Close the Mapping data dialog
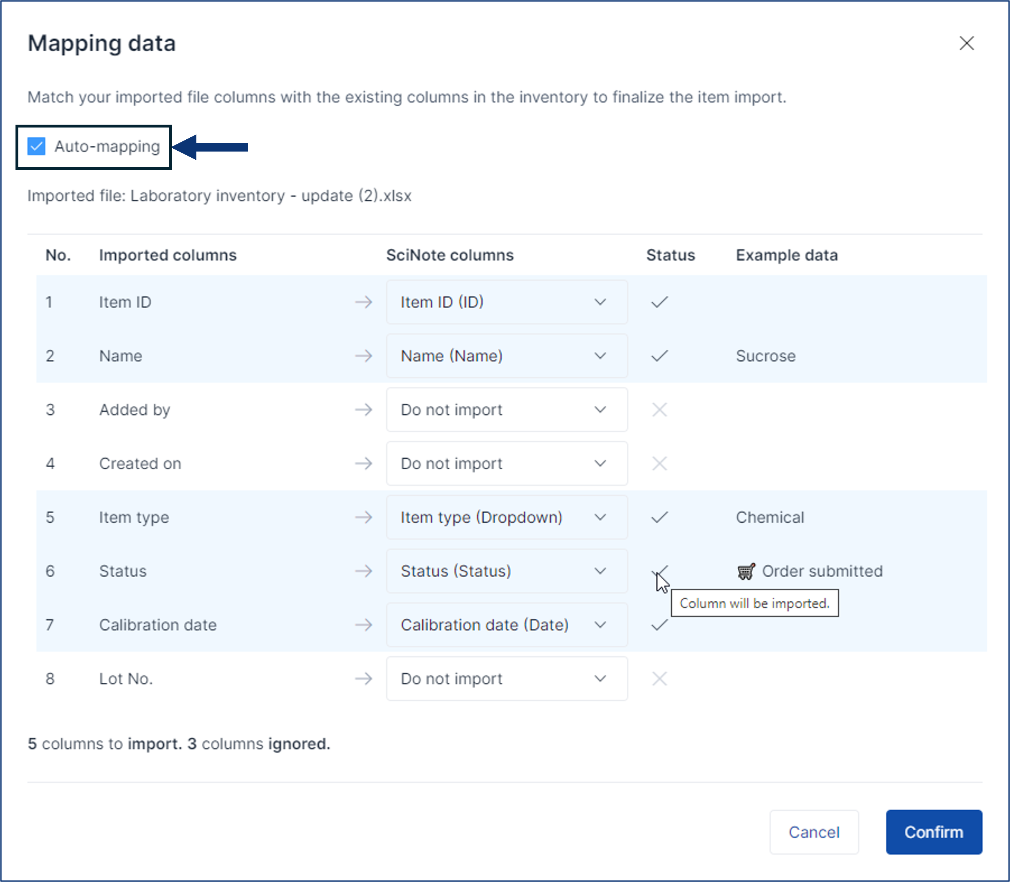1010x882 pixels. (966, 43)
